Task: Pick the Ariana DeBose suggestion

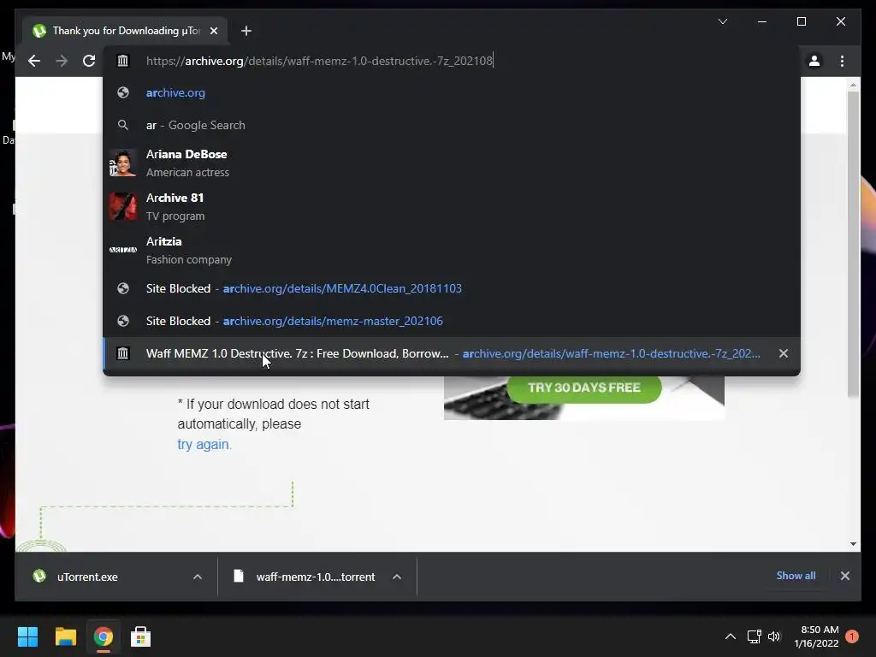Action: coord(452,163)
